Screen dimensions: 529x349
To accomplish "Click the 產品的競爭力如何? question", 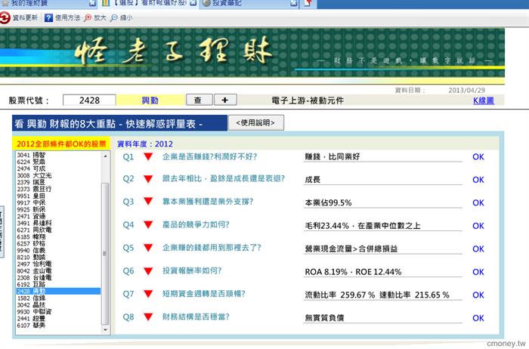I will click(x=196, y=224).
